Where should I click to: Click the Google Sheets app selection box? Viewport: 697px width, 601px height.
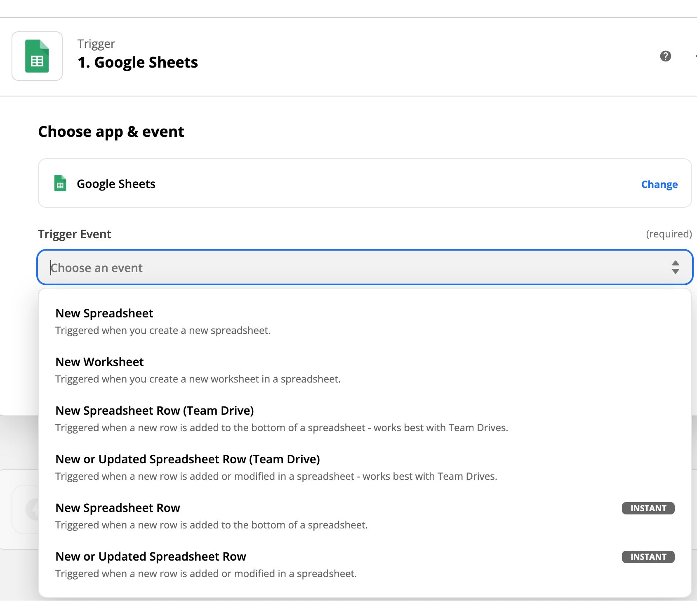365,183
